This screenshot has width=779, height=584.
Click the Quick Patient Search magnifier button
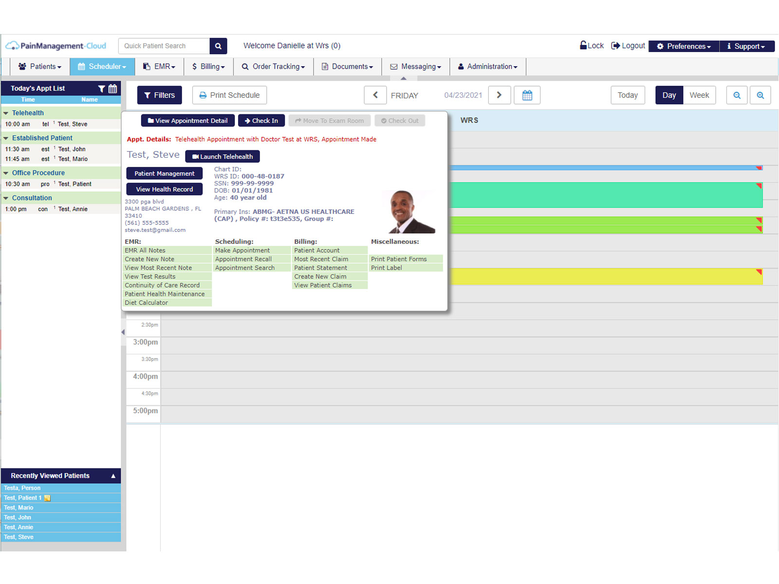pos(218,46)
